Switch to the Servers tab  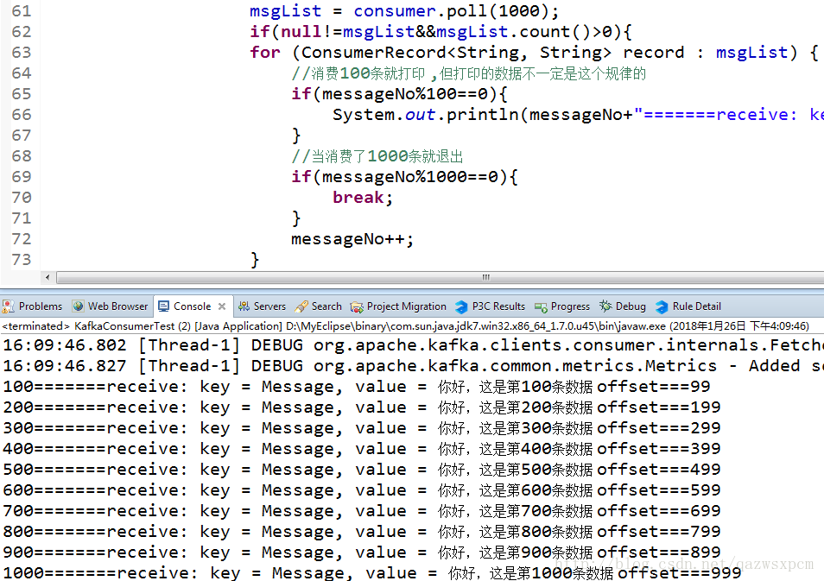[x=269, y=306]
